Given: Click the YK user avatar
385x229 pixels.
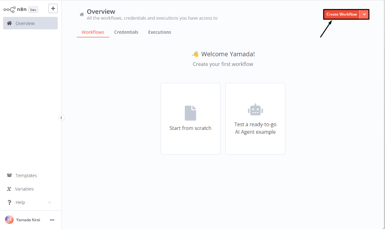Looking at the screenshot, I should pyautogui.click(x=9, y=220).
